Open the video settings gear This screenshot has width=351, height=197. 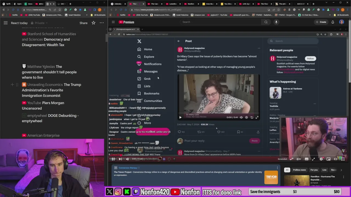coord(321,159)
